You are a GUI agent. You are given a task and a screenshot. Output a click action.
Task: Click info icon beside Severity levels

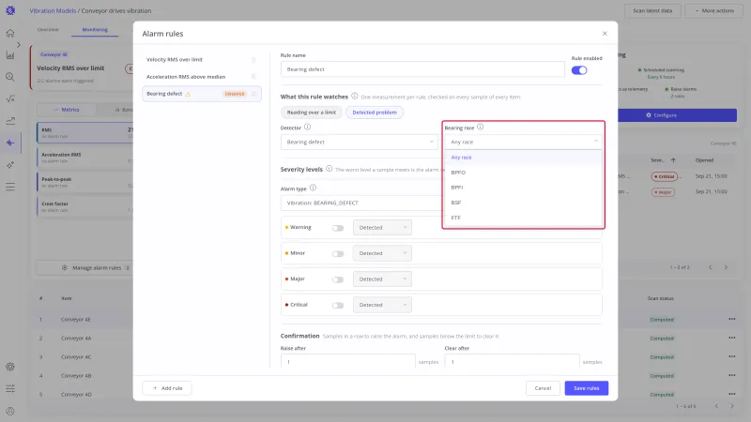(x=330, y=169)
